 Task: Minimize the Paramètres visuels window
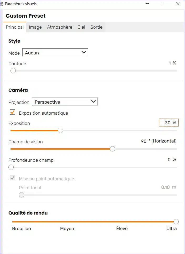[147, 4]
